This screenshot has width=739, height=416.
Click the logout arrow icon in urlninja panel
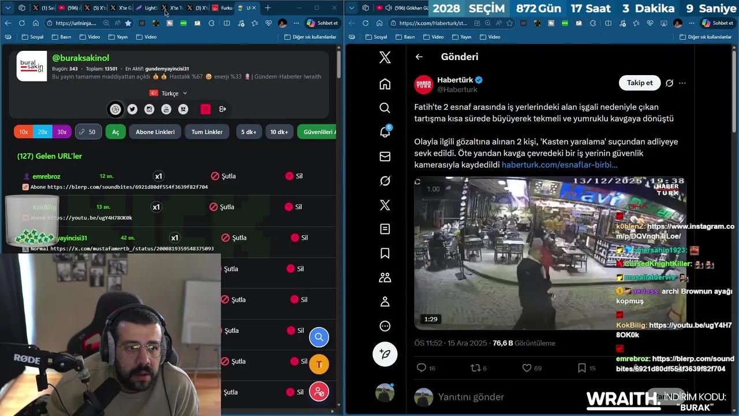coord(222,109)
